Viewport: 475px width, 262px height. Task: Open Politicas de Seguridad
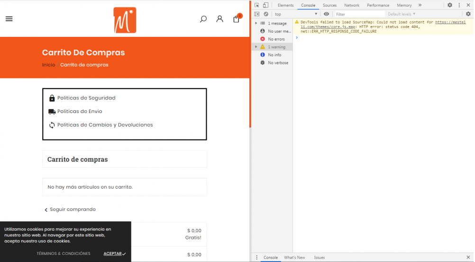tap(86, 98)
